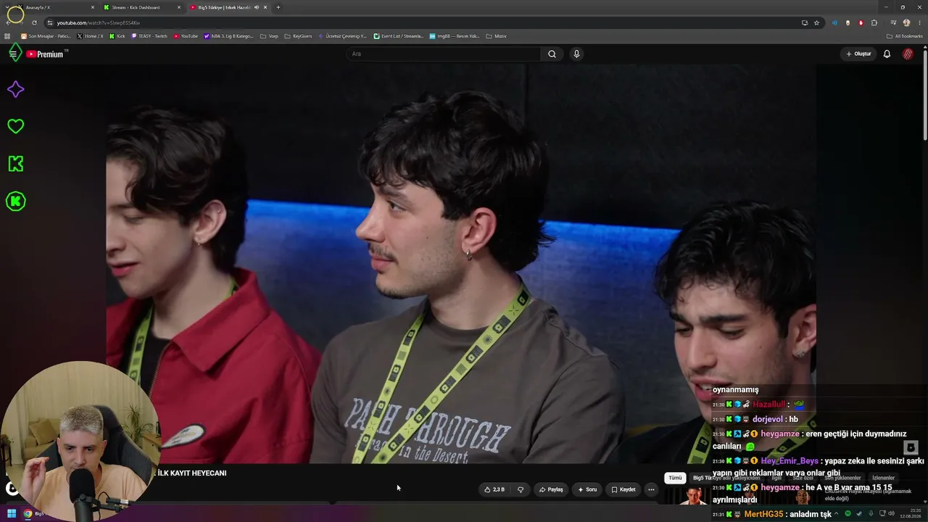
Task: Open a new browser tab
Action: tap(278, 7)
